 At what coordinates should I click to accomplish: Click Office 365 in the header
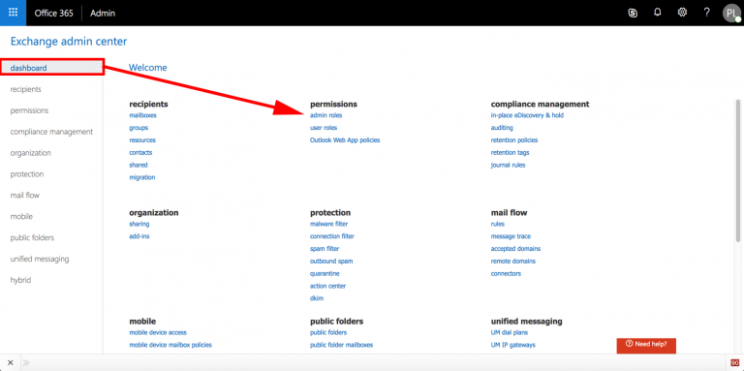tap(53, 14)
